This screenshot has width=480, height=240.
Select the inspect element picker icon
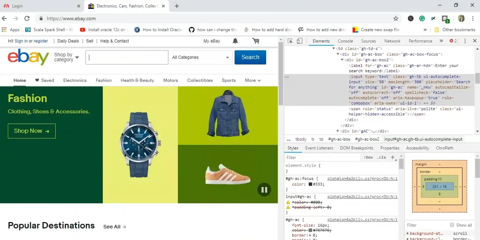coord(290,41)
